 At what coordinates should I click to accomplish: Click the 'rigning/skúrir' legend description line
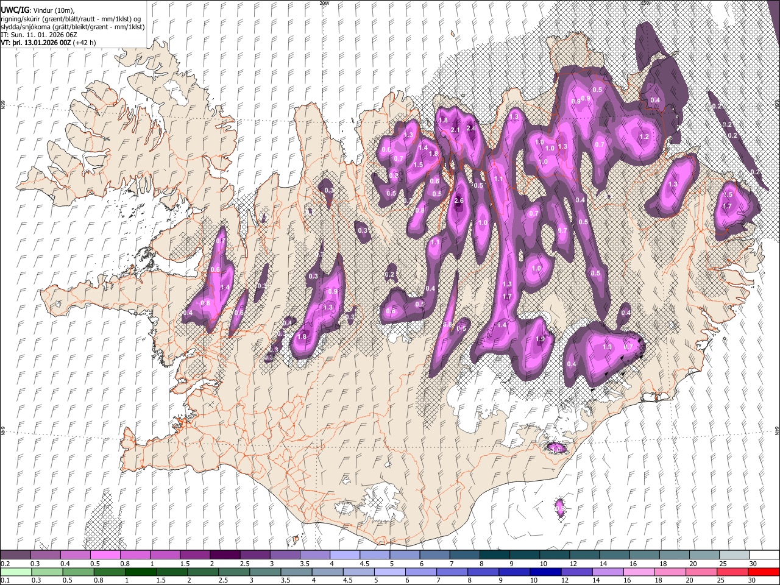click(71, 18)
